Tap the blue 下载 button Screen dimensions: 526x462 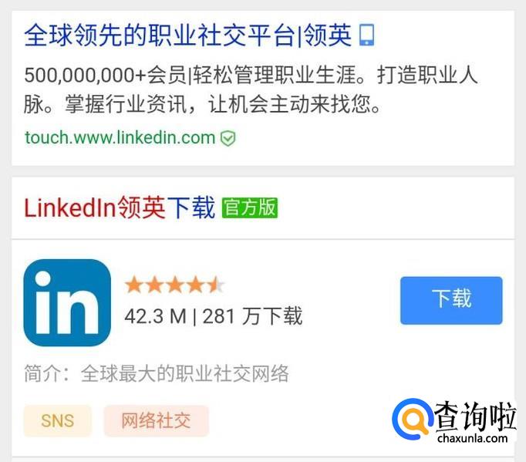[x=451, y=300]
